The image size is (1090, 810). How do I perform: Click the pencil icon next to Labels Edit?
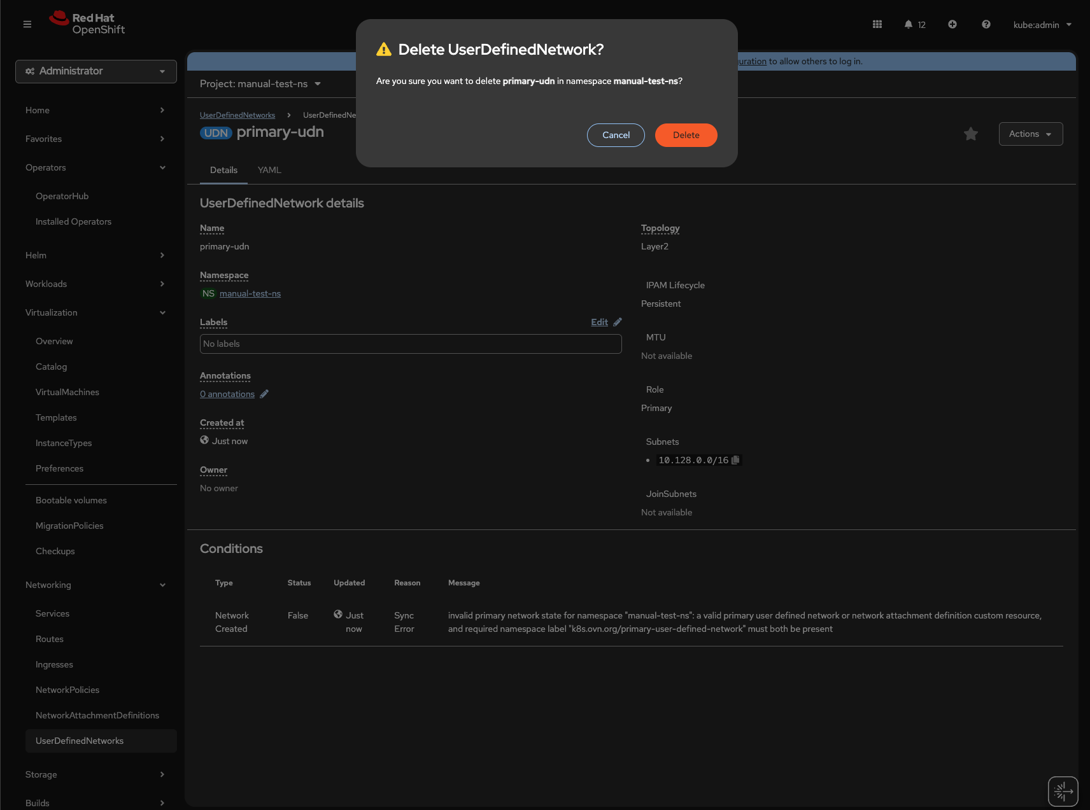618,322
